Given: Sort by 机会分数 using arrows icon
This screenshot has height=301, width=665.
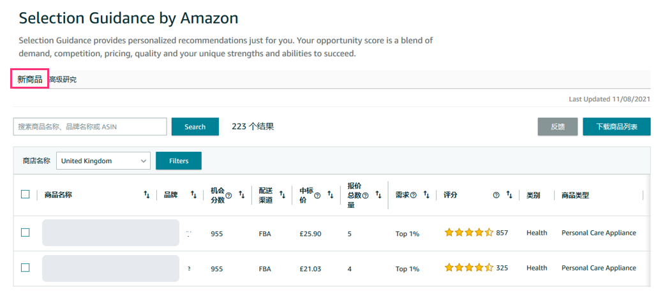Looking at the screenshot, I should [242, 195].
